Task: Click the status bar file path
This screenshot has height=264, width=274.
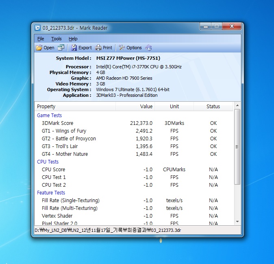Action: (x=108, y=230)
